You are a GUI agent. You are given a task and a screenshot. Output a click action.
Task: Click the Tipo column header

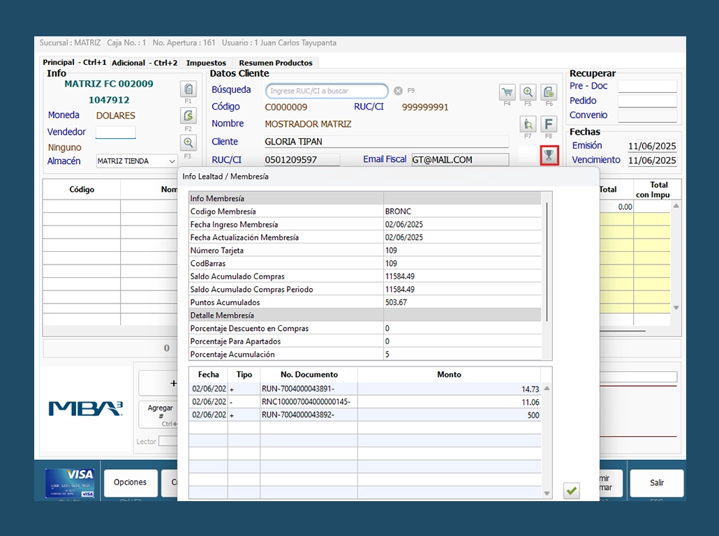244,375
